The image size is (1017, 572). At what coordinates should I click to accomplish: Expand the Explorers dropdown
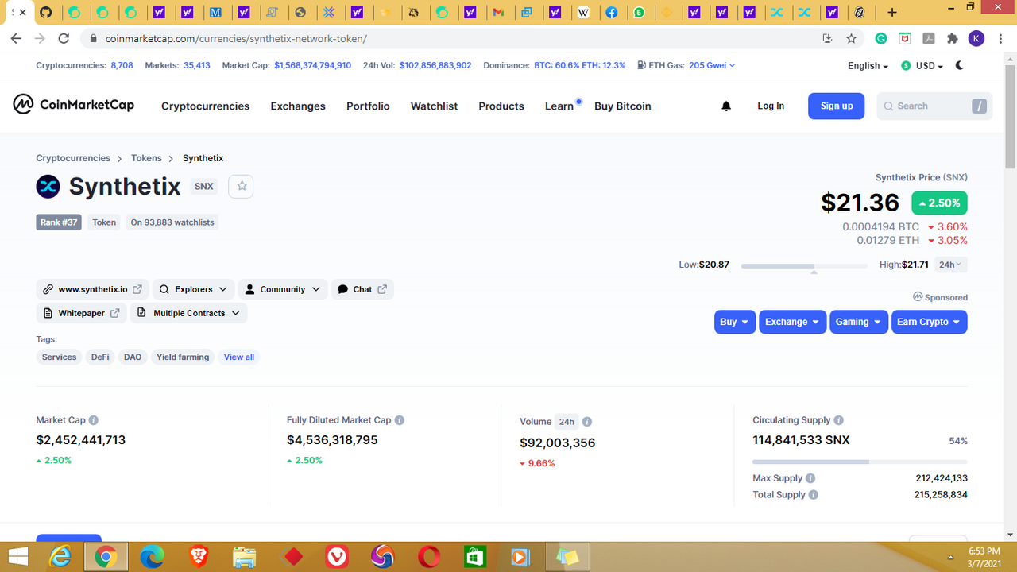pos(193,289)
